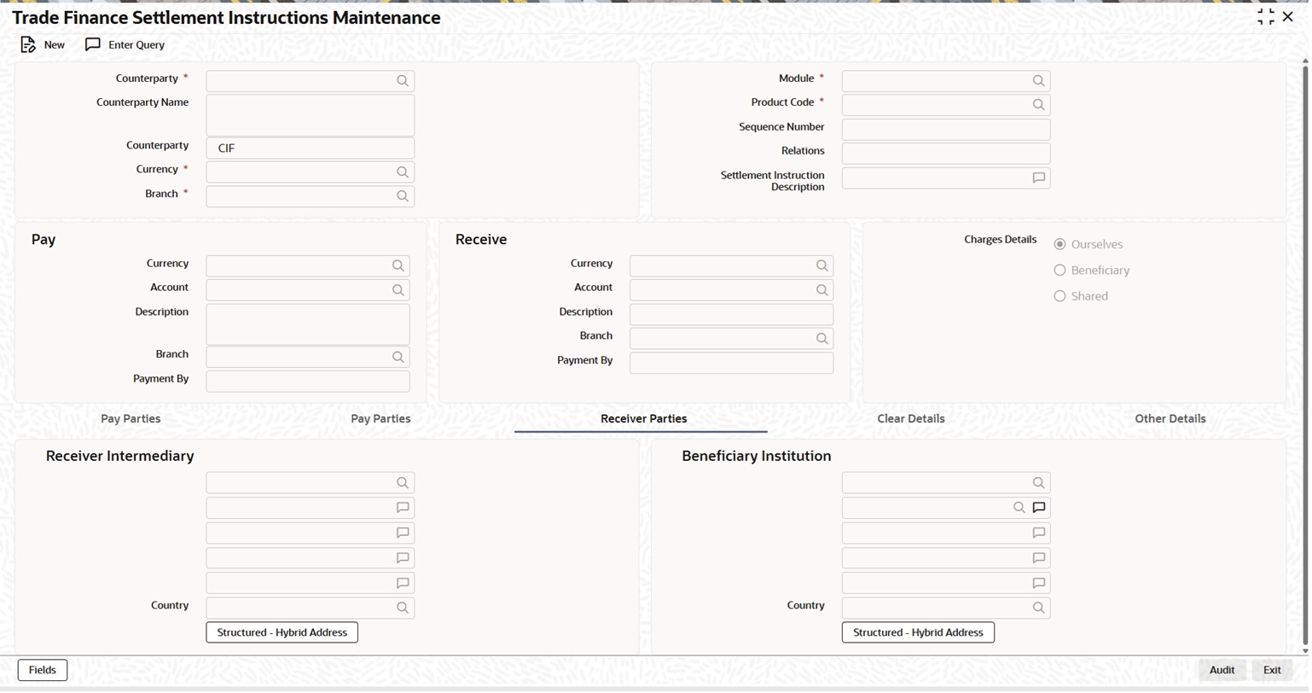The width and height of the screenshot is (1312, 693).
Task: Collapse the window using the minimize-arrows icon
Action: point(1266,17)
